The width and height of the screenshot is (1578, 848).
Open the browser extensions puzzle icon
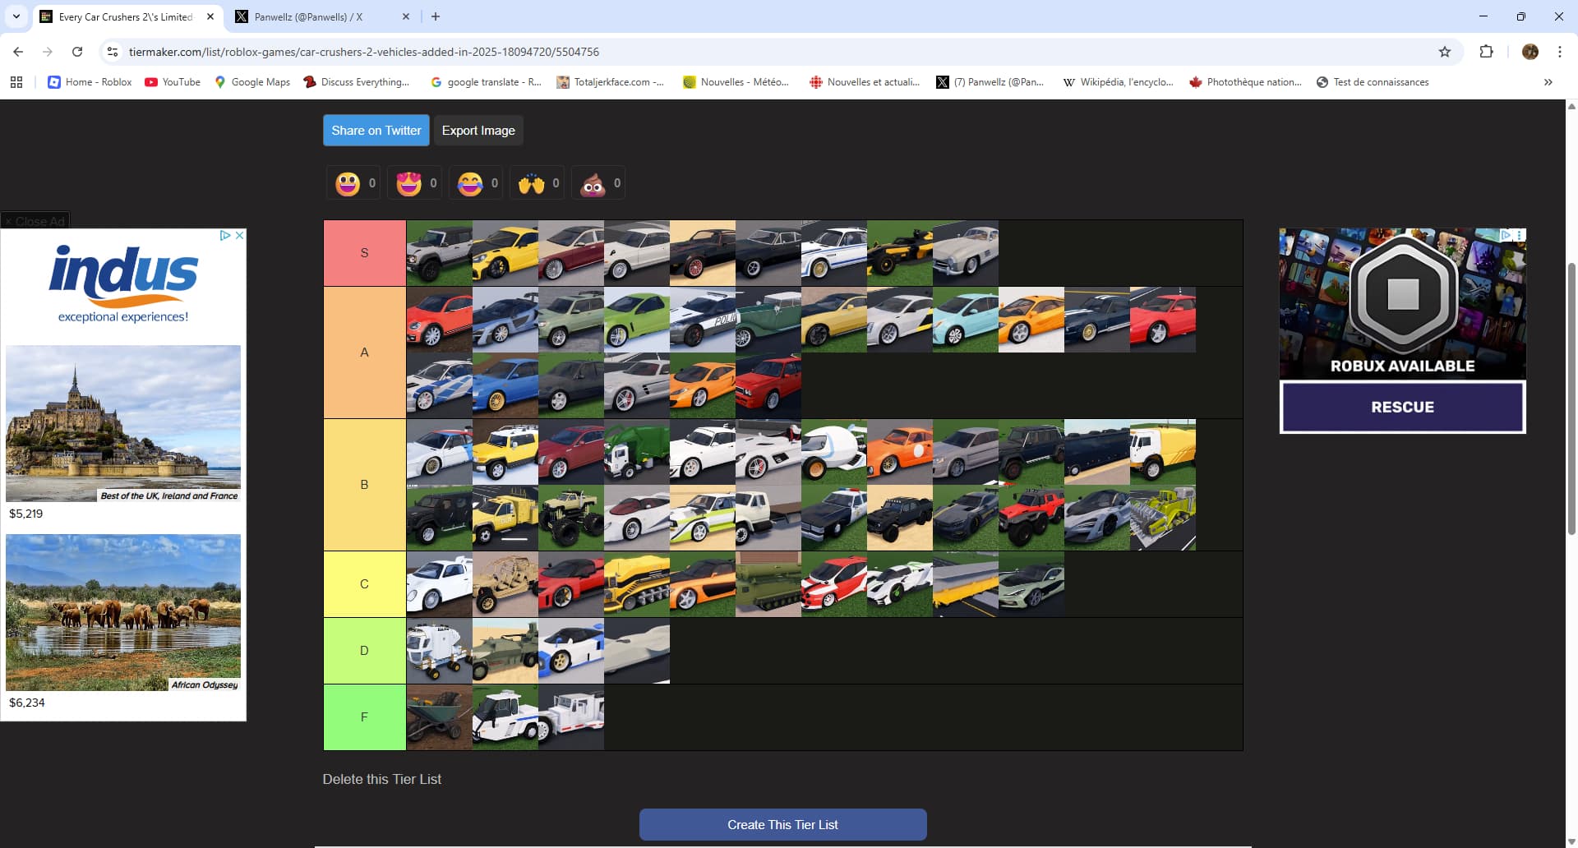pos(1486,52)
